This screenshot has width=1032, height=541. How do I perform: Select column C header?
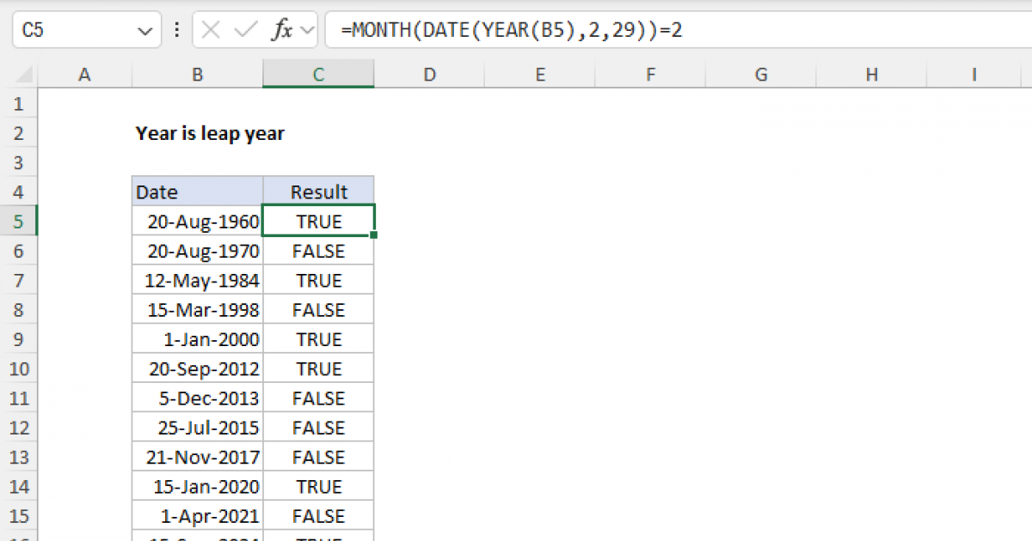pos(318,76)
